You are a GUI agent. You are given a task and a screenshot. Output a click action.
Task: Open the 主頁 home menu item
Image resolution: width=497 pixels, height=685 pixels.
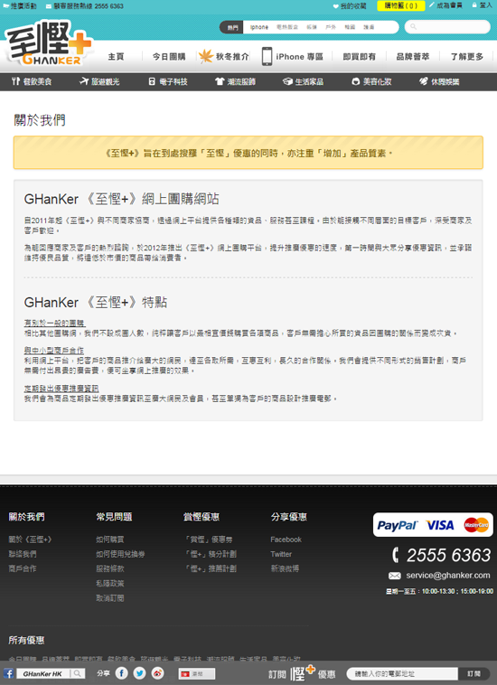click(116, 57)
